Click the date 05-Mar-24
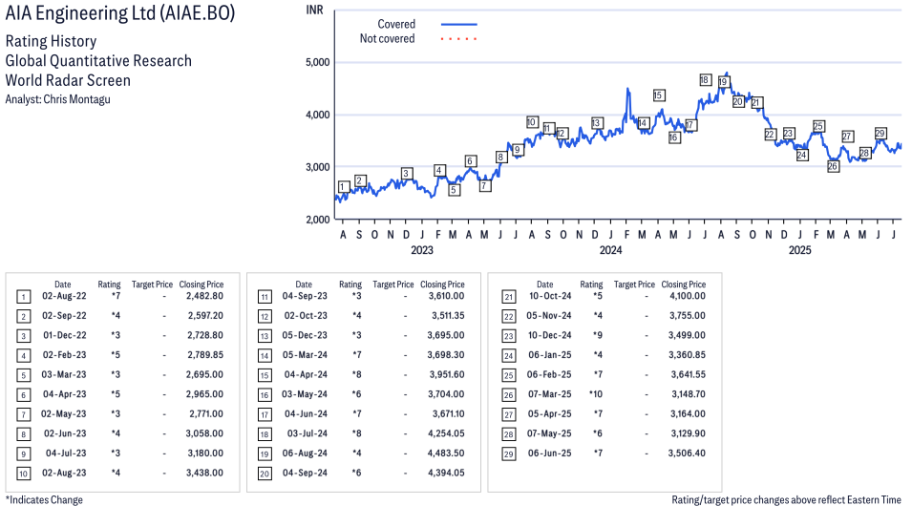This screenshot has height=506, width=912. (305, 355)
